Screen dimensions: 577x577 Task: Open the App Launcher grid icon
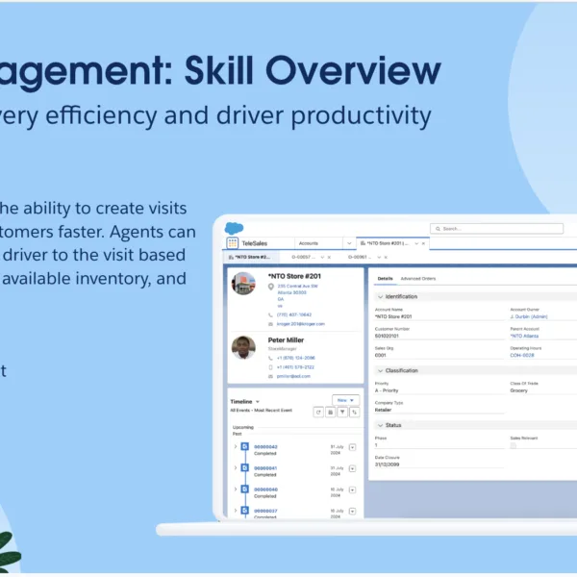point(233,243)
